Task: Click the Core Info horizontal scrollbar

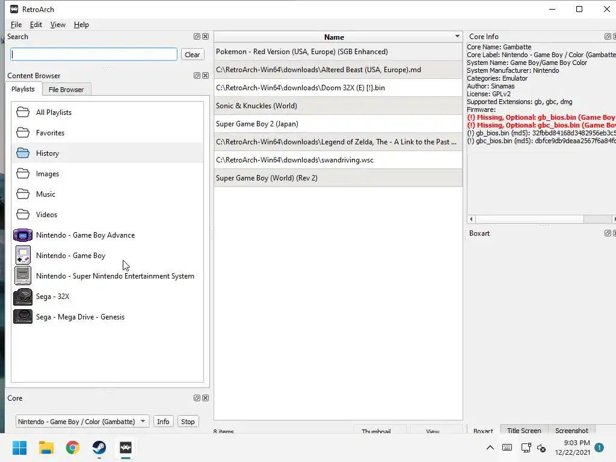Action: (529, 219)
